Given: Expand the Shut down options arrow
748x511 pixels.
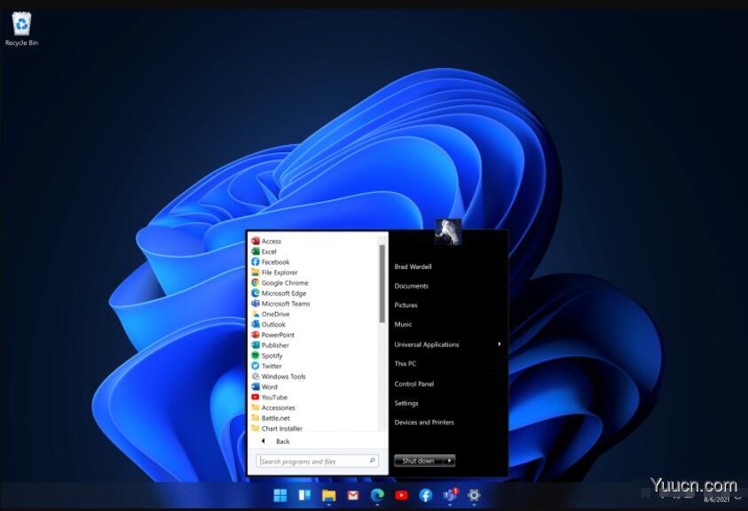Looking at the screenshot, I should click(x=449, y=461).
